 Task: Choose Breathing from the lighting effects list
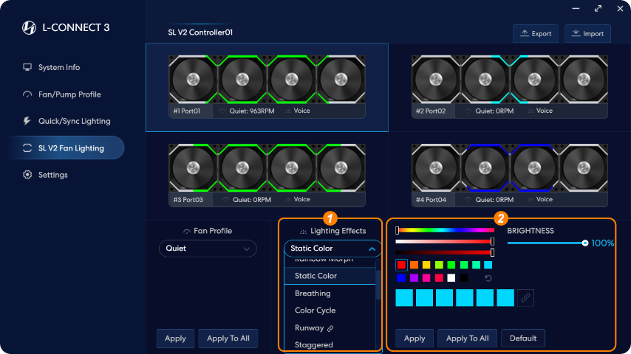[x=313, y=293]
